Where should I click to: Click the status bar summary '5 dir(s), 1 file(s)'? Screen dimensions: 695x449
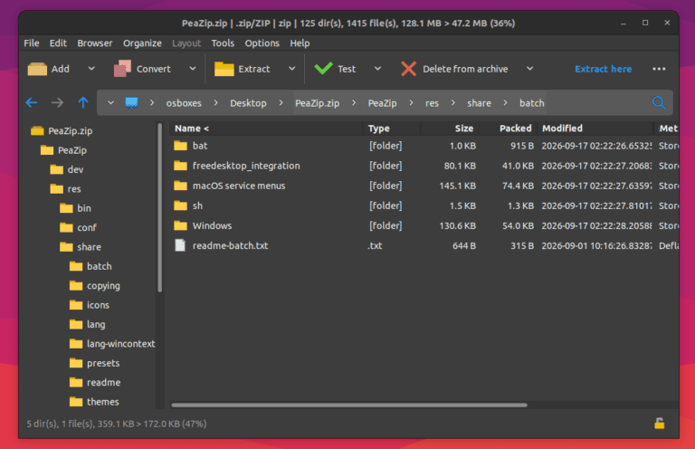[117, 424]
